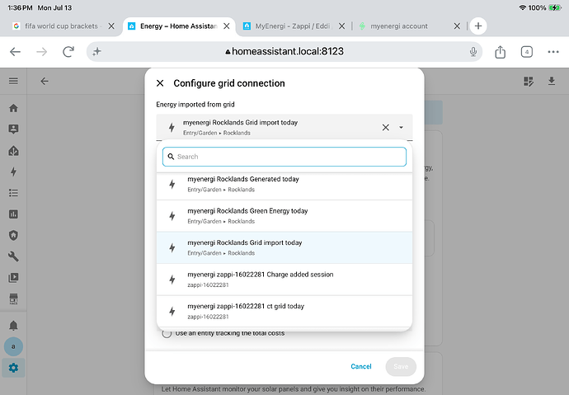Clear the selected Grid import today entity
Image resolution: width=569 pixels, height=395 pixels.
click(386, 127)
